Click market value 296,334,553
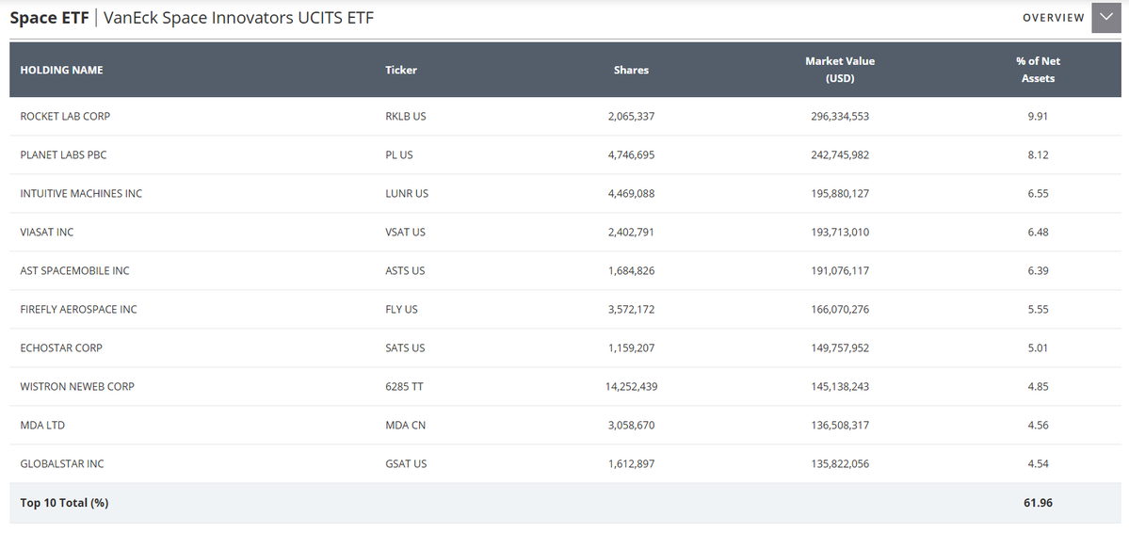The image size is (1129, 533). coord(840,116)
